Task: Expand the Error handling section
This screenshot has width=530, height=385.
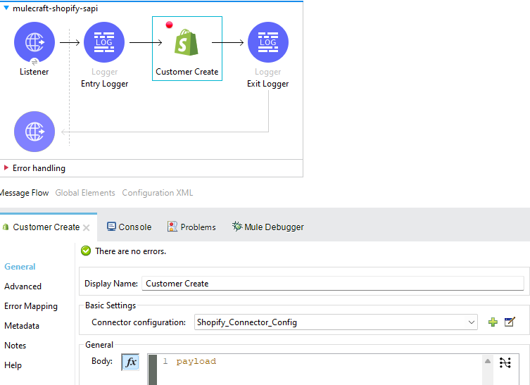Action: point(6,168)
